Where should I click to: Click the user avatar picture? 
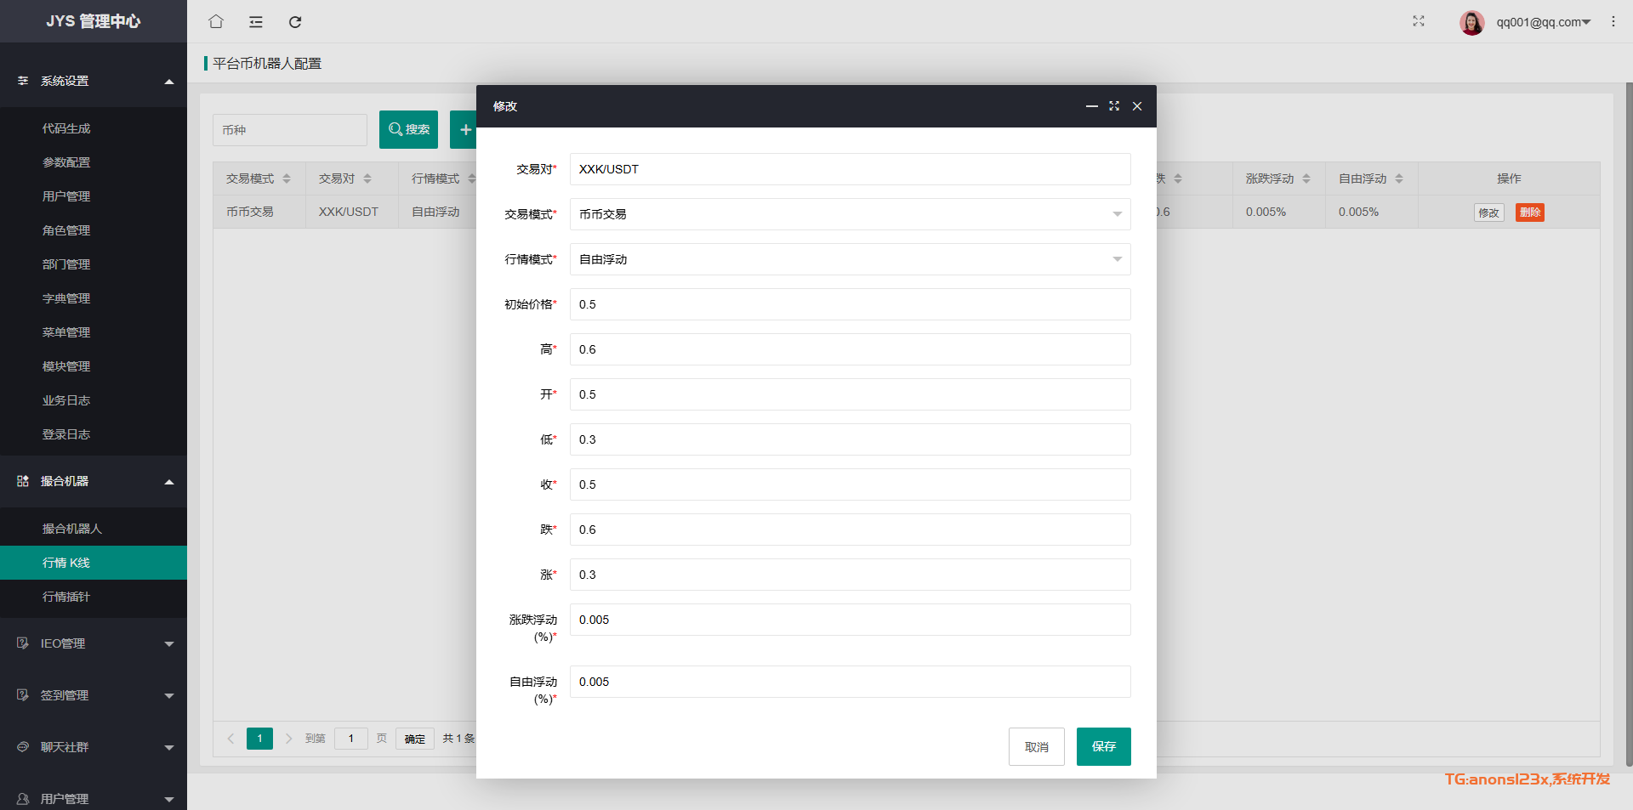[x=1471, y=22]
